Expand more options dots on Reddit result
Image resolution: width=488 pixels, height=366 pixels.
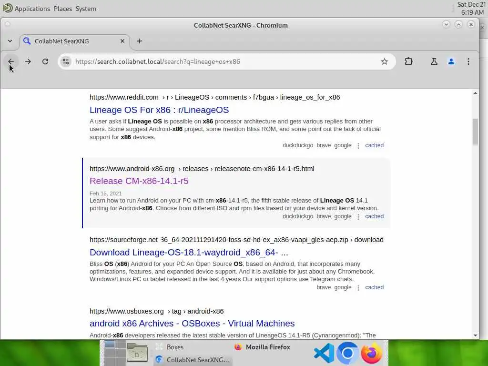[x=358, y=146]
